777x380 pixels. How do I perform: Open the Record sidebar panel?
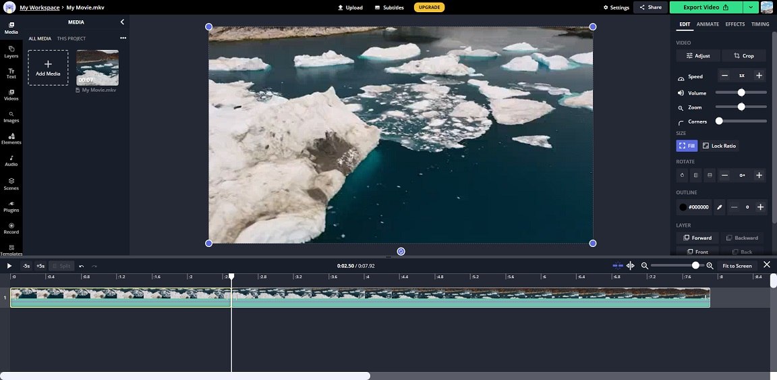11,228
